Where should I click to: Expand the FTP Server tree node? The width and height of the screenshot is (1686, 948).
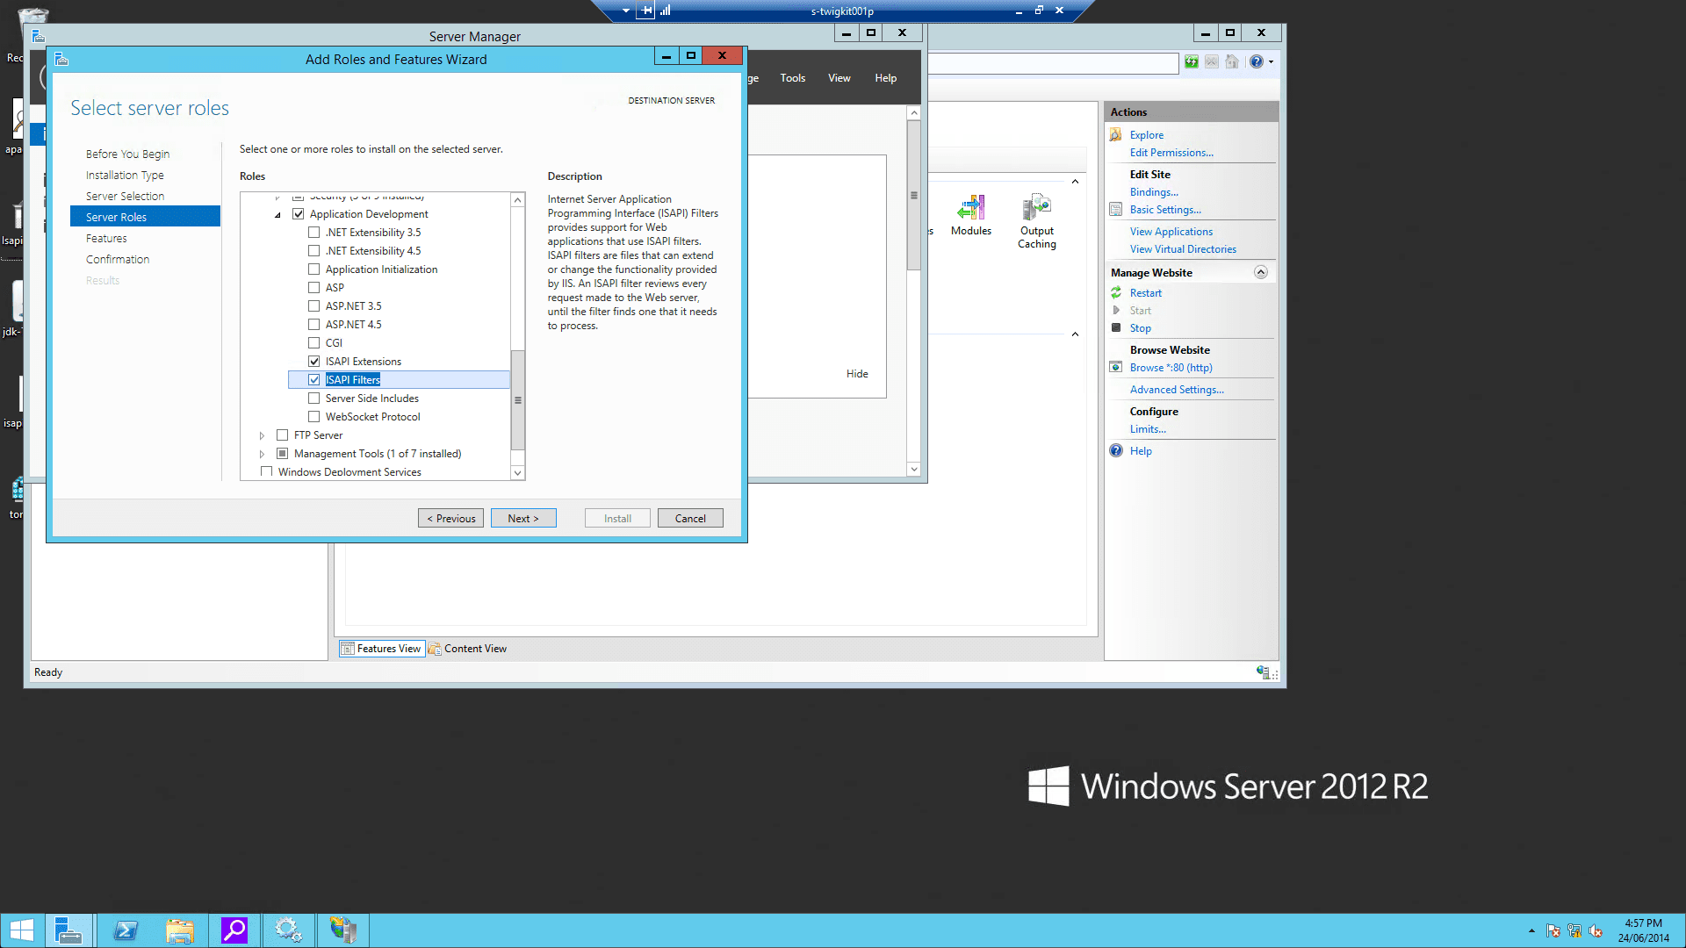pos(262,435)
